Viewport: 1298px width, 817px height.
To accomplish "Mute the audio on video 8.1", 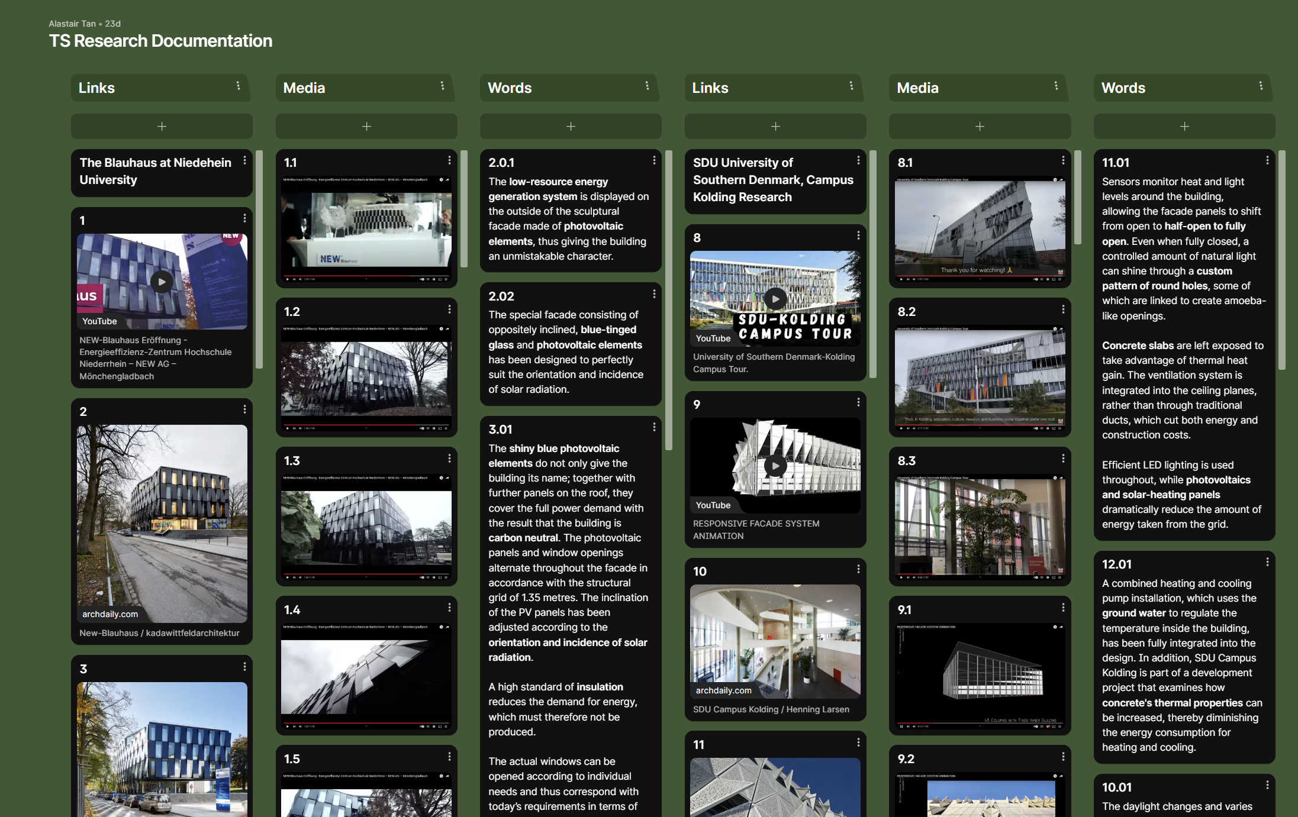I will pyautogui.click(x=914, y=280).
